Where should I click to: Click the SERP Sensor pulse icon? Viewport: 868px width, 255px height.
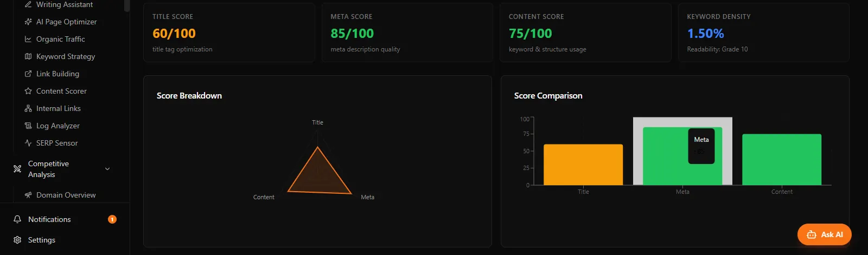point(28,143)
